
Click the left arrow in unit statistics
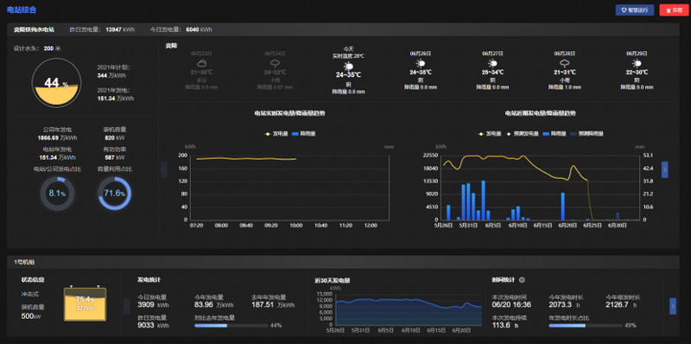click(126, 306)
